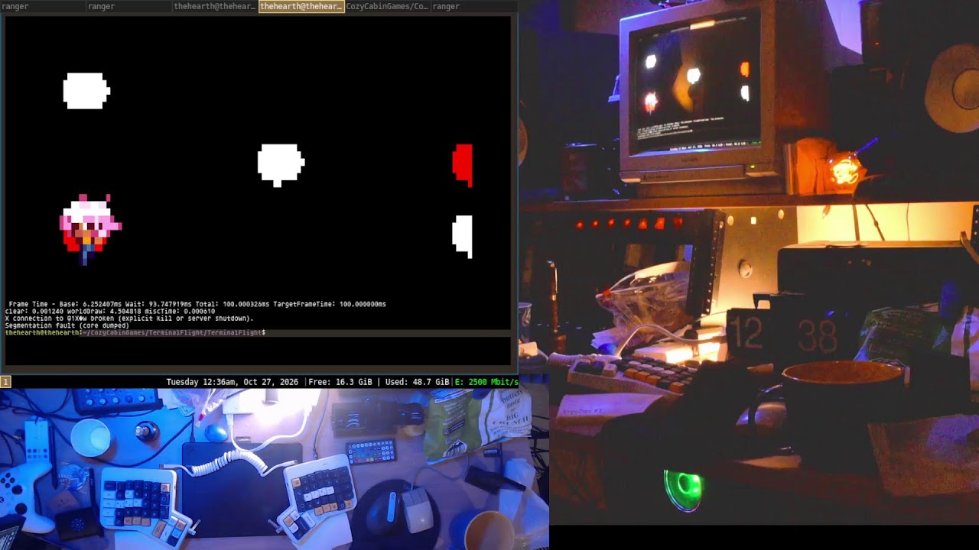Select the dimmed thehearth@thehear tab

tap(215, 6)
